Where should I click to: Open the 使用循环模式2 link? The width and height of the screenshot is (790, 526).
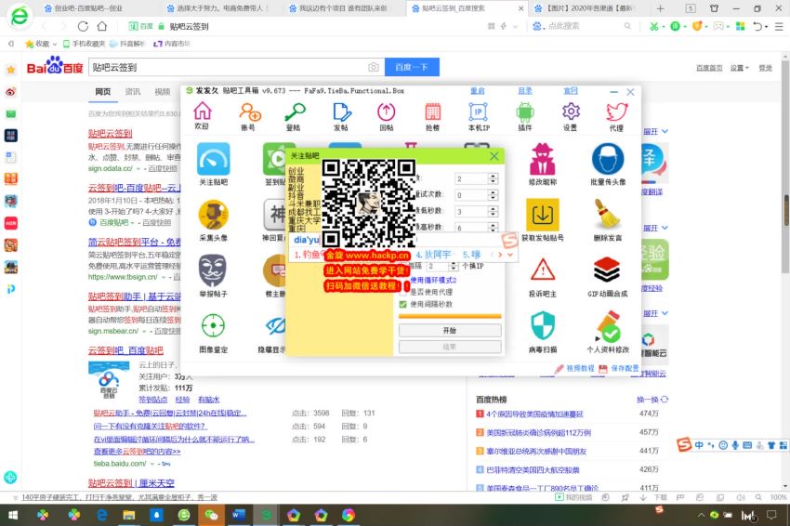pyautogui.click(x=433, y=280)
